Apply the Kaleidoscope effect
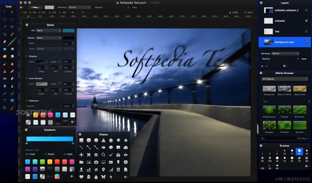 pos(269,110)
